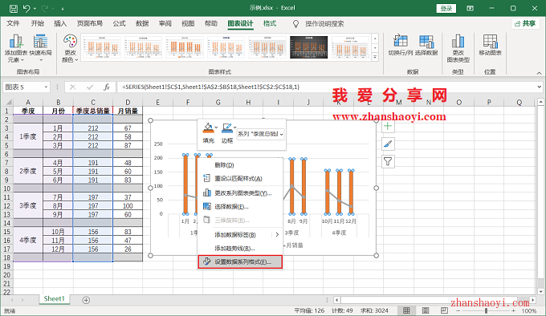The image size is (546, 316).
Task: Choose 删除(D) from context menu
Action: 240,164
